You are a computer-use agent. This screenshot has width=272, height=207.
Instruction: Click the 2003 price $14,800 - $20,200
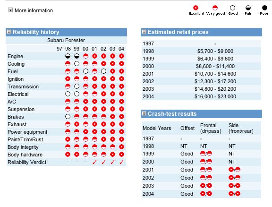215,89
